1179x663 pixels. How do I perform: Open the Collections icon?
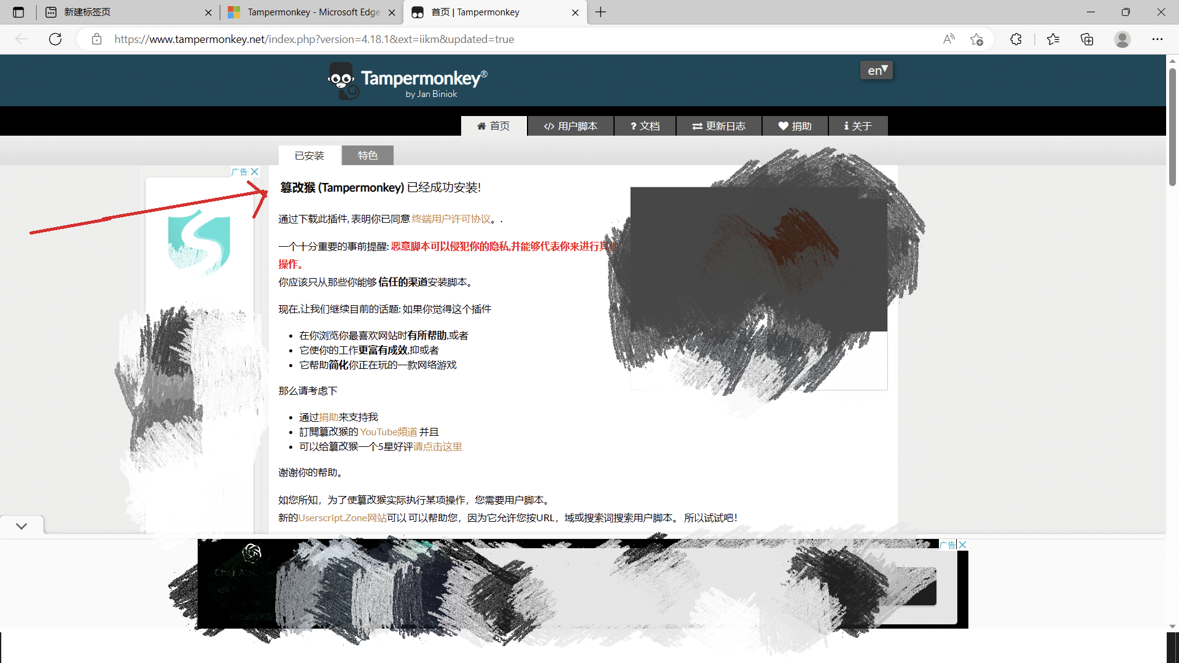tap(1087, 39)
